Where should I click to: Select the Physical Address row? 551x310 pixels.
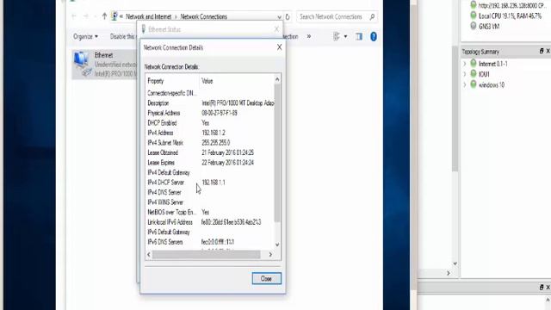(210, 113)
